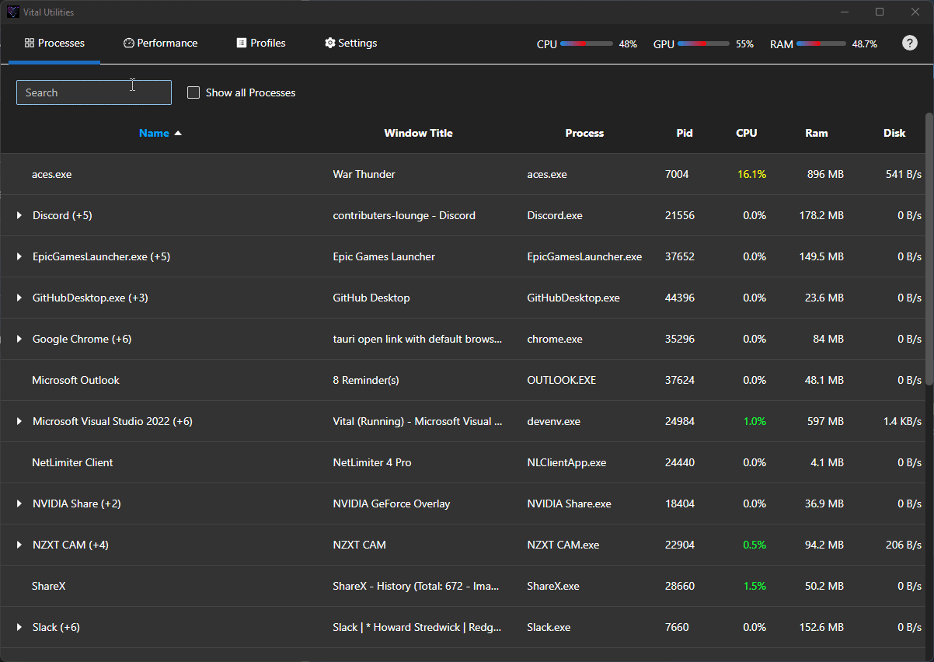Go to the Profiles tab

[x=261, y=44]
